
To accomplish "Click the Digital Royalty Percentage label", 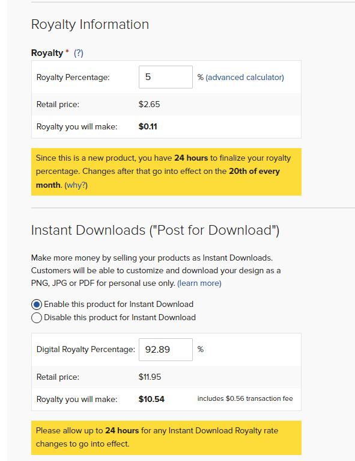I will (x=86, y=350).
